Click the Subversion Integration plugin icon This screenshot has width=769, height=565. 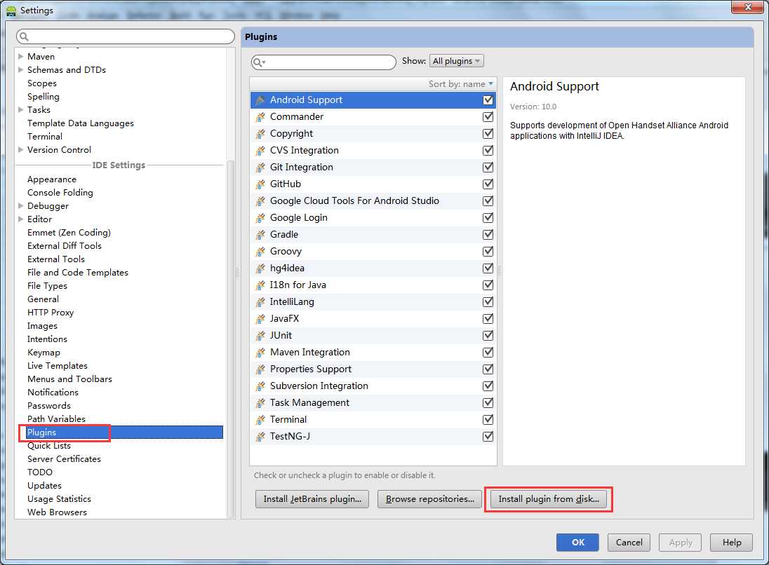click(260, 386)
